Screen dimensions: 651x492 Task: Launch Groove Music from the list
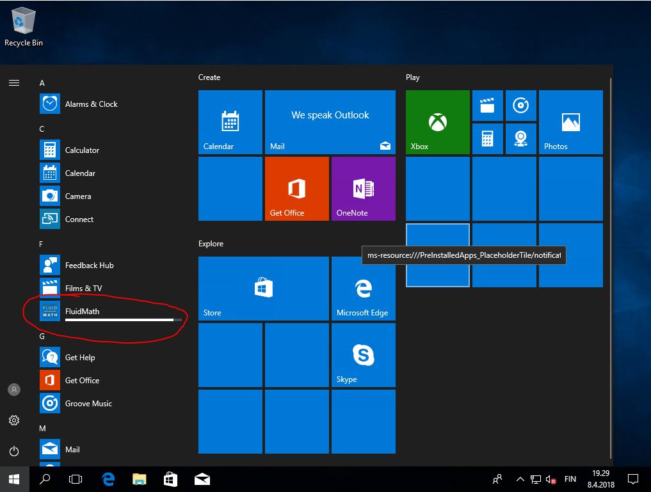click(x=110, y=403)
